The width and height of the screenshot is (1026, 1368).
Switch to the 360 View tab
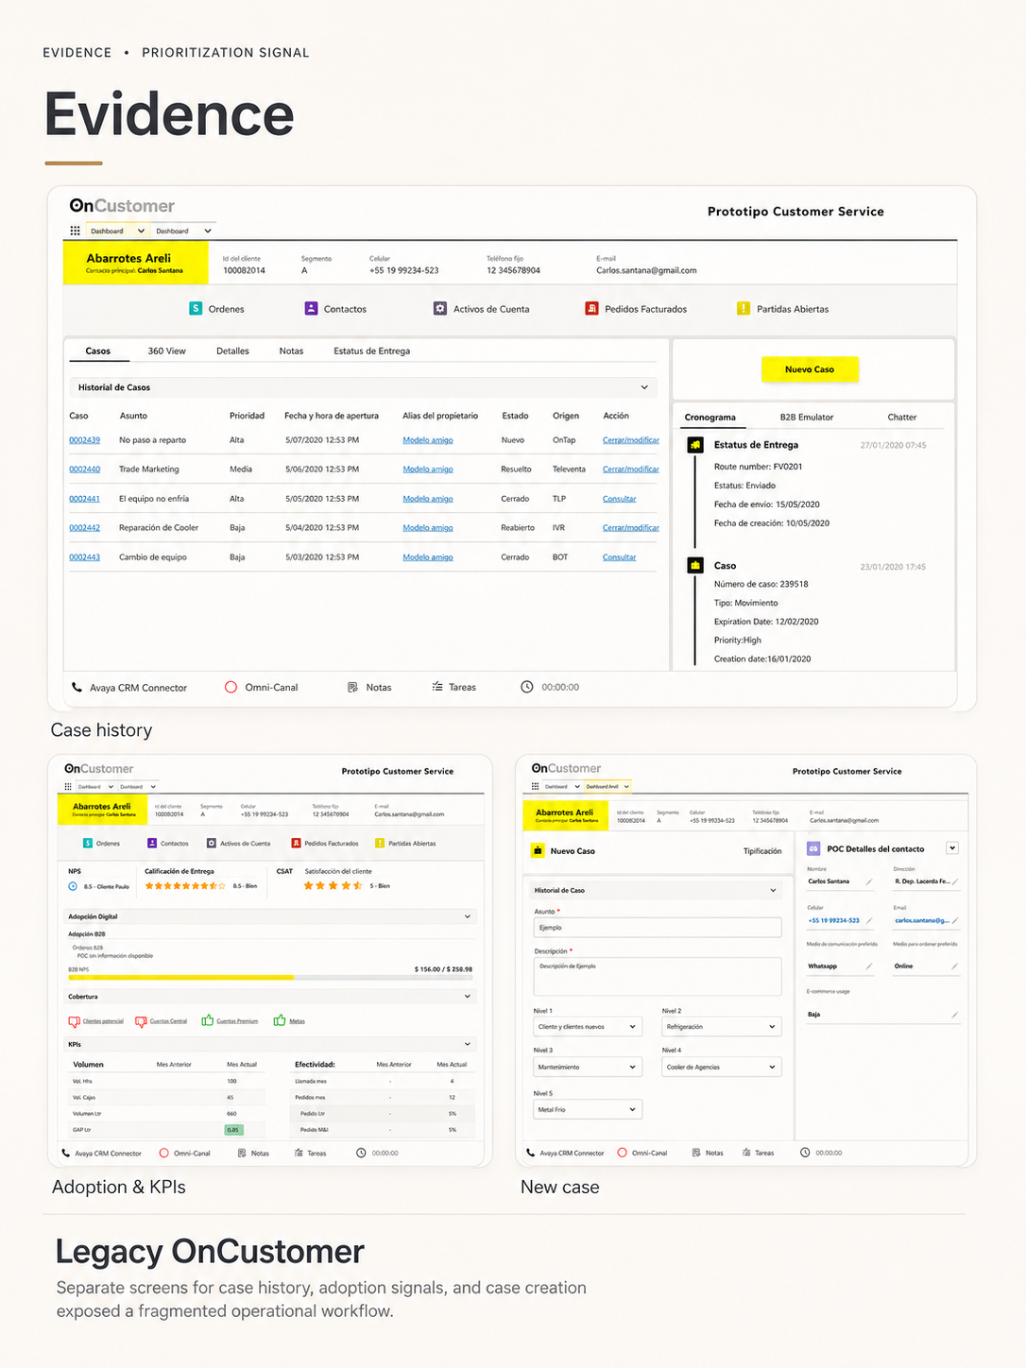[166, 351]
